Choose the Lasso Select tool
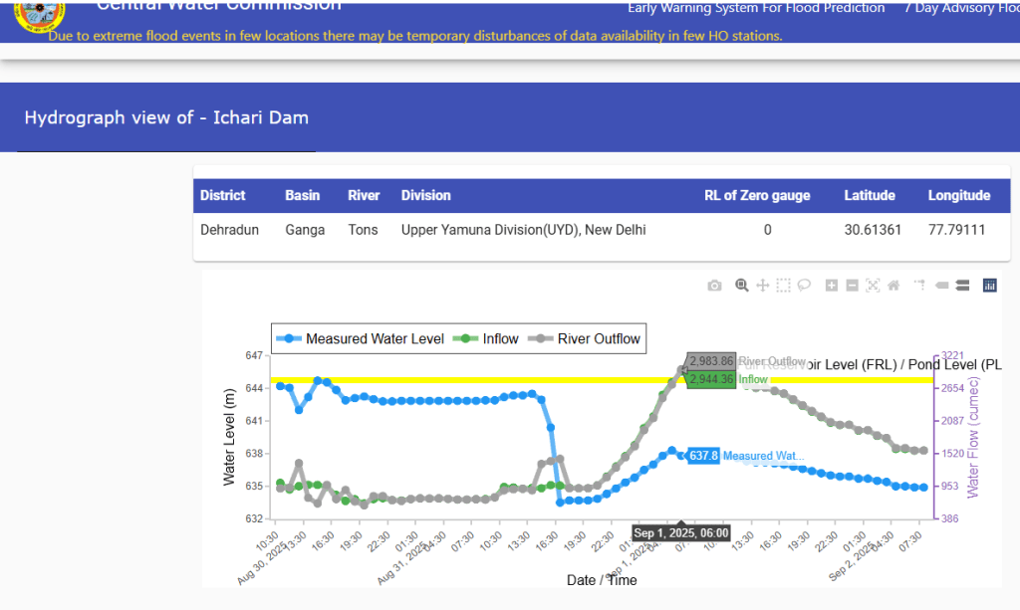Viewport: 1020px width, 610px height. (805, 286)
